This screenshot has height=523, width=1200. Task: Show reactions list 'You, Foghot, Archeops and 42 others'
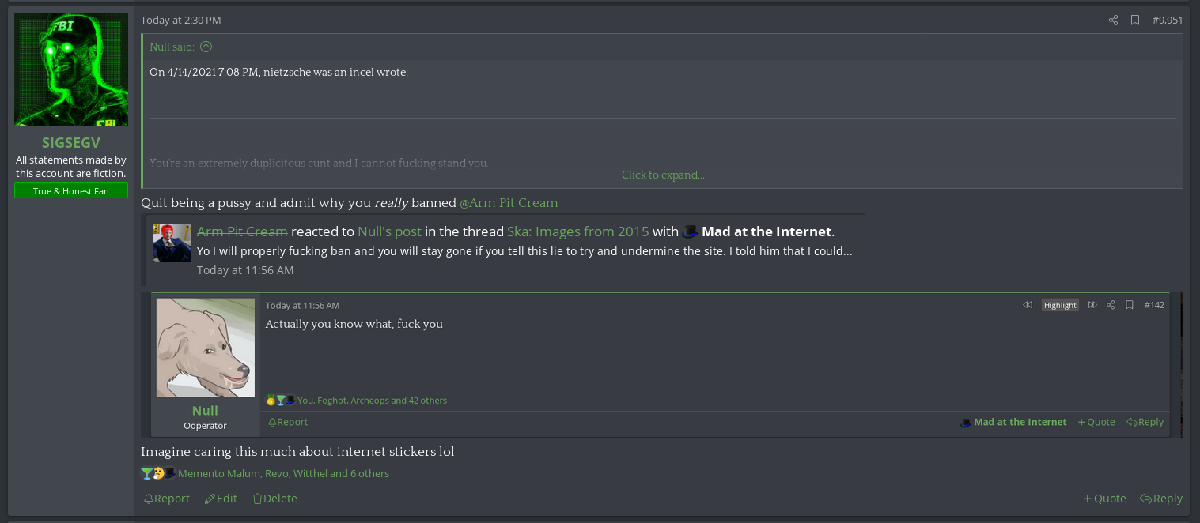pos(372,401)
